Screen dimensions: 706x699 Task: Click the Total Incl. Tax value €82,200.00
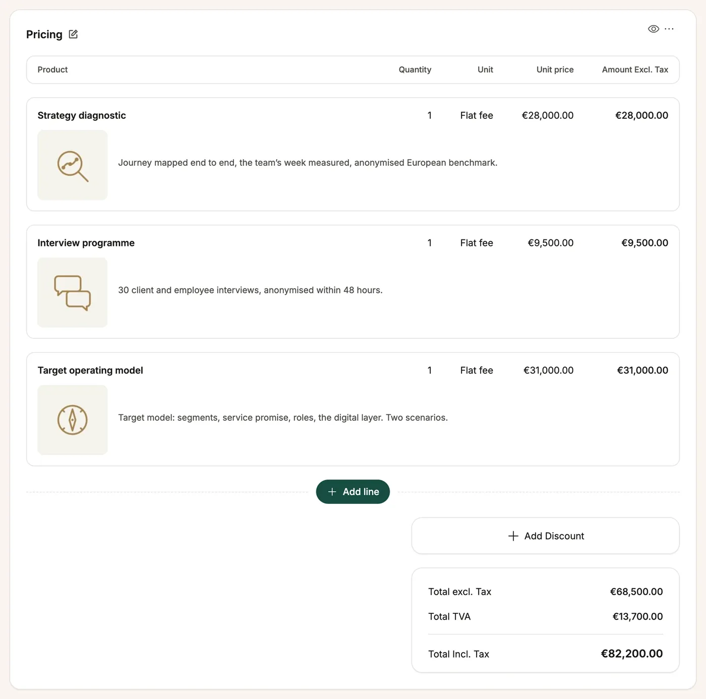(x=632, y=654)
